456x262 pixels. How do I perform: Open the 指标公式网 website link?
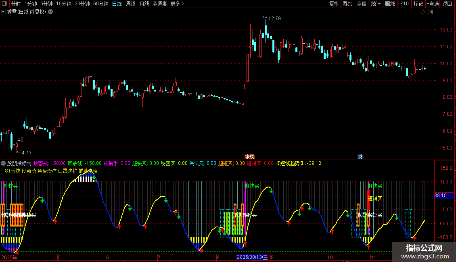coord(424,252)
